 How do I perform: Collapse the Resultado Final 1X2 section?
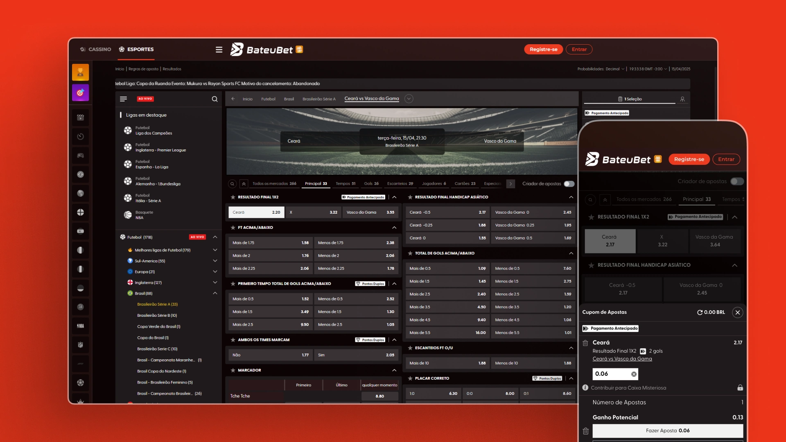point(394,197)
